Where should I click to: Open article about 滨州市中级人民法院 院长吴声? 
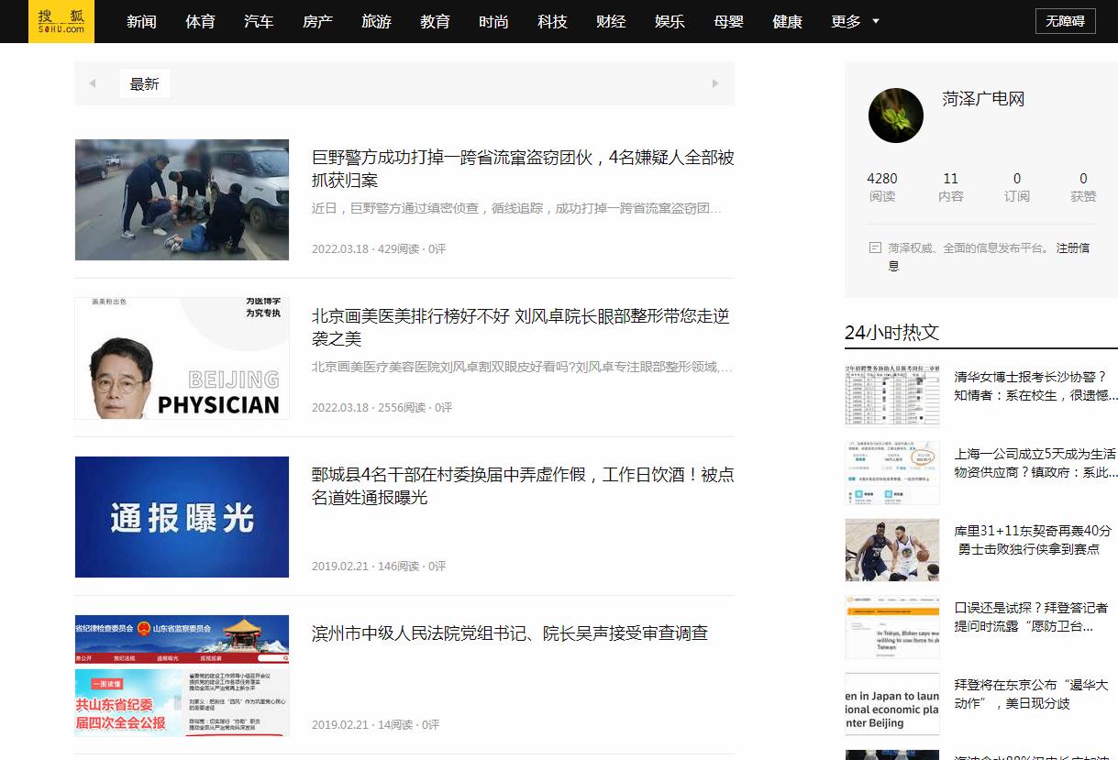(x=510, y=633)
